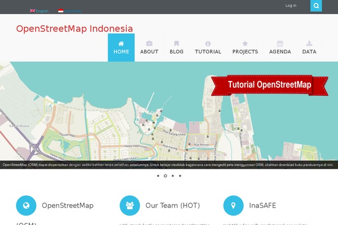
Task: Click the download icon above DATA
Action: [x=309, y=43]
